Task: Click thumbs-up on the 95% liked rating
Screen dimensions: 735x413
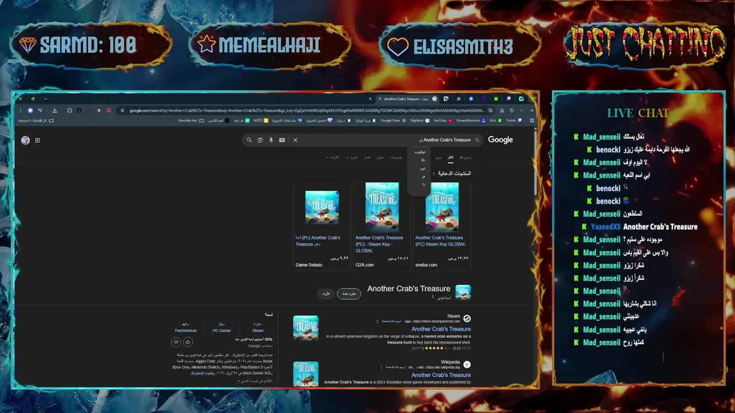Action: click(188, 342)
